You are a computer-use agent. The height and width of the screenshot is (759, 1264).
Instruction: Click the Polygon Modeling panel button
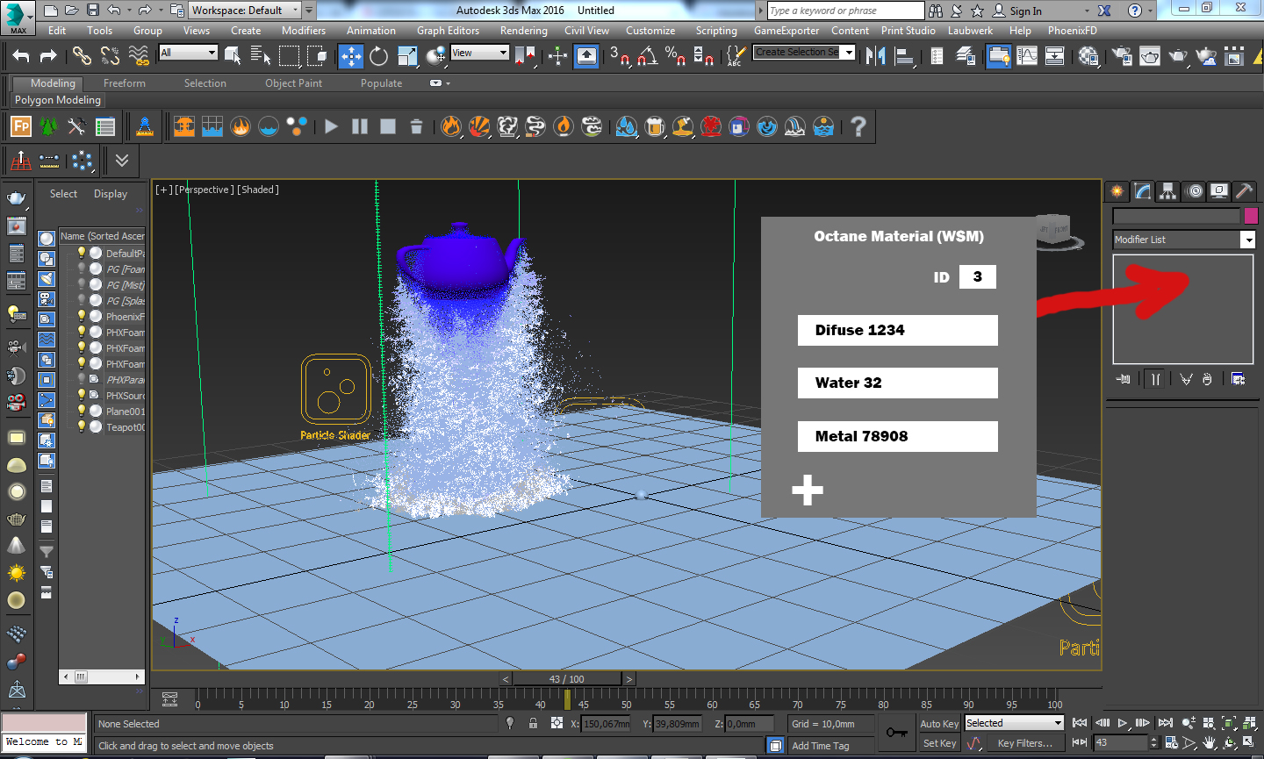coord(58,100)
